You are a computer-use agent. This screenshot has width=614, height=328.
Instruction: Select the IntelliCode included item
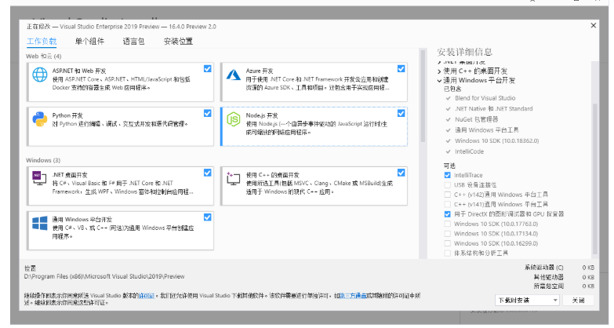coord(469,151)
